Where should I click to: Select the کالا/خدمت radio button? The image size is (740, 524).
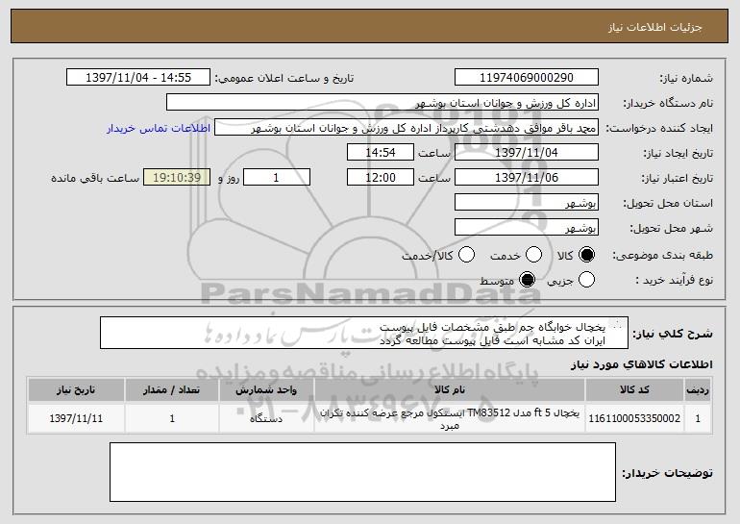(x=466, y=255)
